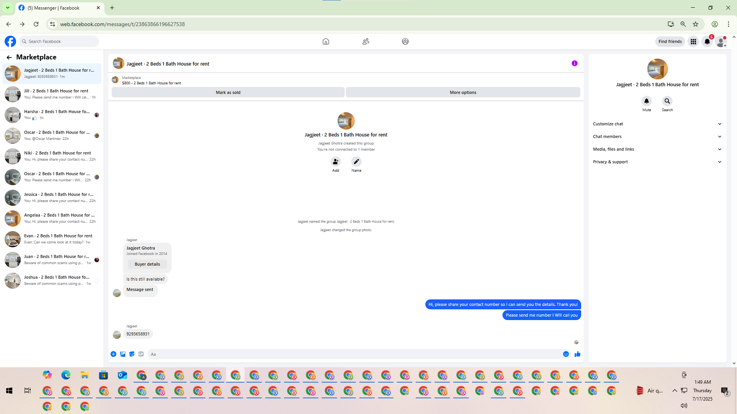Open Harsha's house rental conversation
Viewport: 737px width, 414px height.
pos(52,115)
